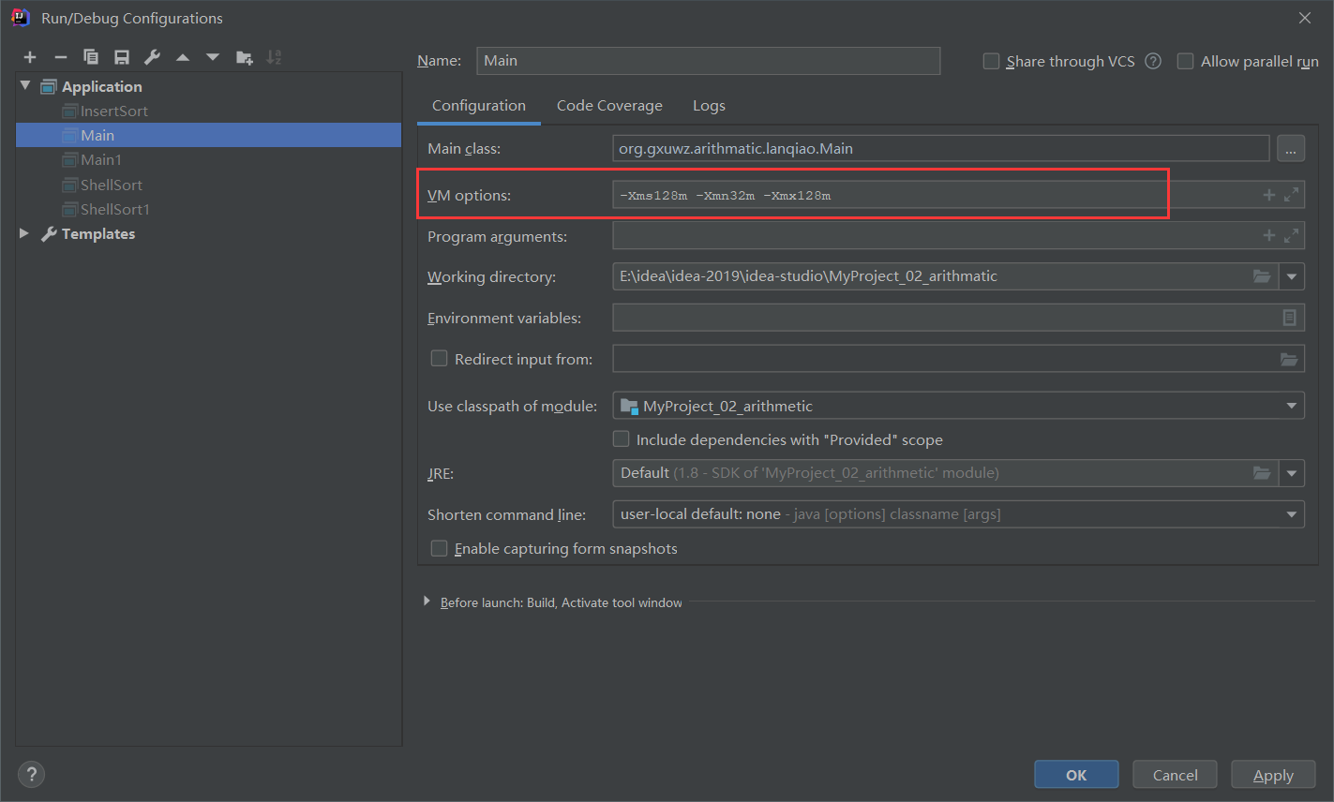The image size is (1334, 802).
Task: Open the Use classpath of module dropdown
Action: tap(1291, 406)
